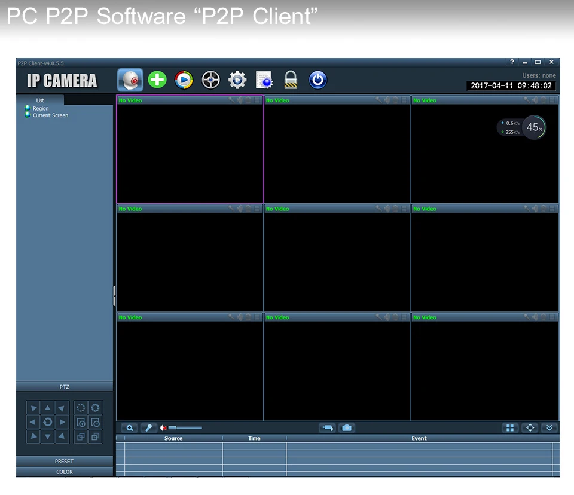Click the fullscreen four-arrow button
This screenshot has width=574, height=495.
[x=530, y=427]
